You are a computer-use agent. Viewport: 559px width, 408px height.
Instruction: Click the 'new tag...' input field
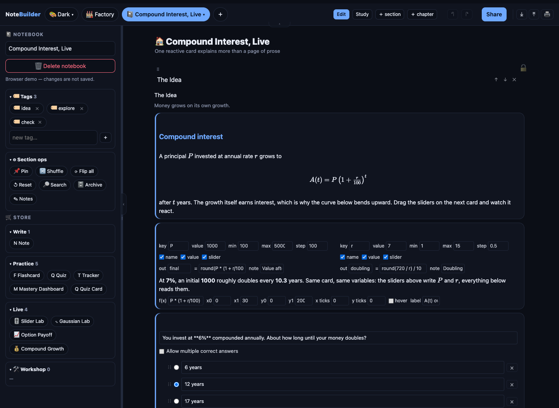[53, 138]
